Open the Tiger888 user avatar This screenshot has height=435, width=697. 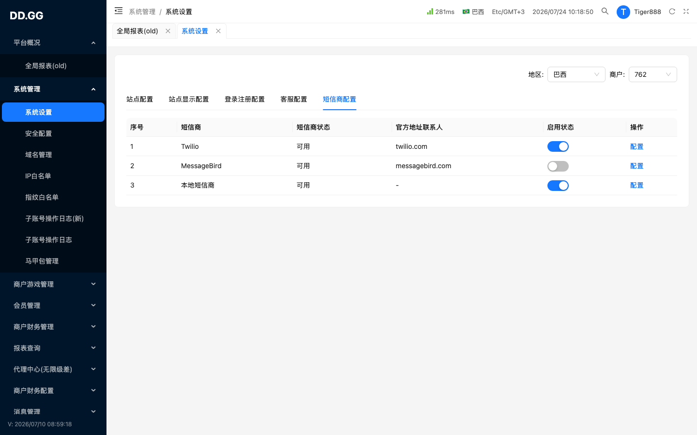pyautogui.click(x=623, y=12)
